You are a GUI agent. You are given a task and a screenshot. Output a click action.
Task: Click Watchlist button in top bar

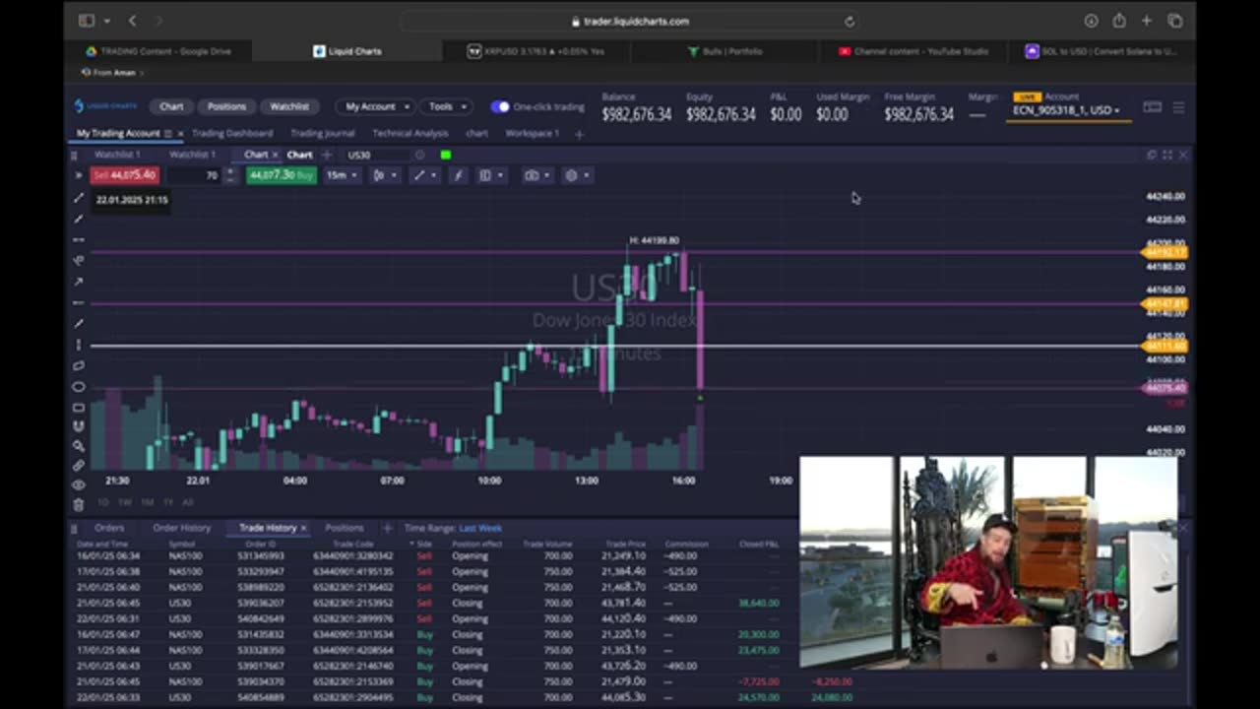pos(289,106)
